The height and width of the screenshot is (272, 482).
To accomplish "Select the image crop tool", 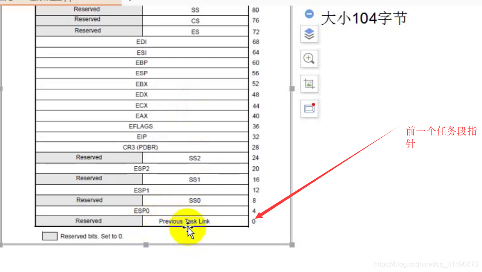I will [x=309, y=84].
